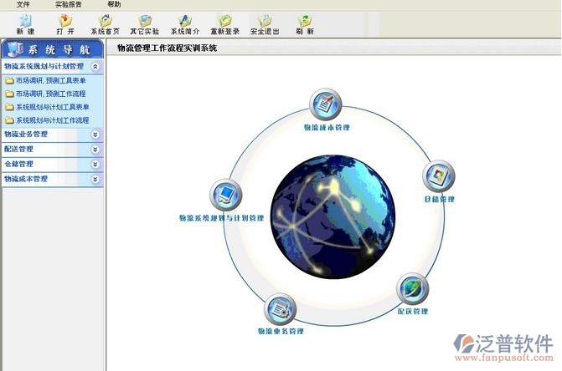Click the 系统导航 header computer icon

tap(15, 49)
